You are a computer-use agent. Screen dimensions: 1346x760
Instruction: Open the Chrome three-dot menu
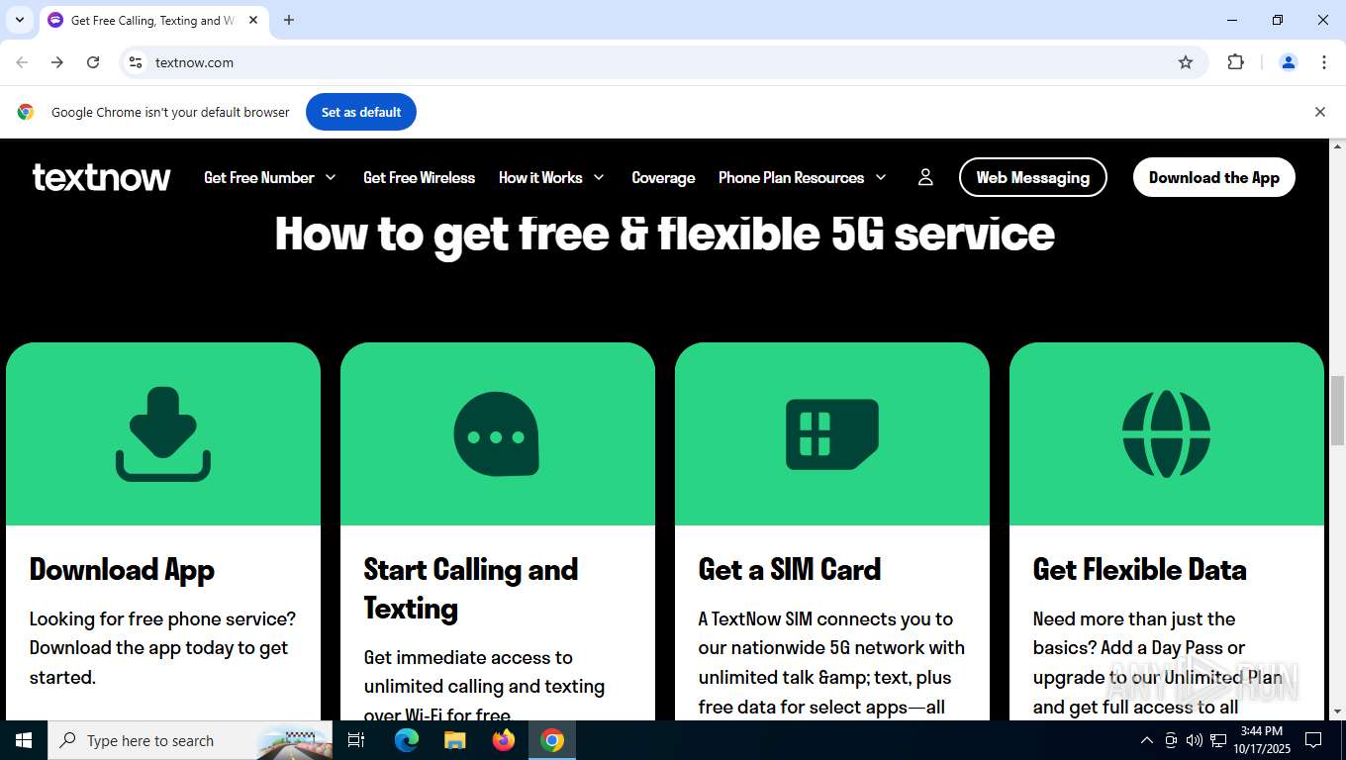(x=1324, y=62)
